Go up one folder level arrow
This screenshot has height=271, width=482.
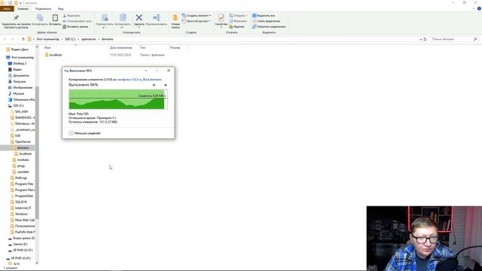[23, 39]
